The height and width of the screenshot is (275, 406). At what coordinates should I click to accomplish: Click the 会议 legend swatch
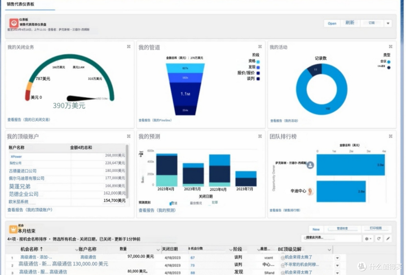[x=389, y=62]
